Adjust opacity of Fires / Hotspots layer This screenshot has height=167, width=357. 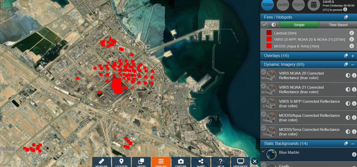pos(273,25)
